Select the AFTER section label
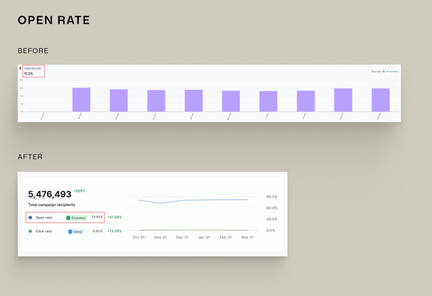Screen dimensions: 432x296 click(30, 157)
